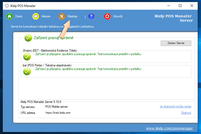Open the Nástroje menu label
This screenshot has width=201, height=134.
coord(72,16)
